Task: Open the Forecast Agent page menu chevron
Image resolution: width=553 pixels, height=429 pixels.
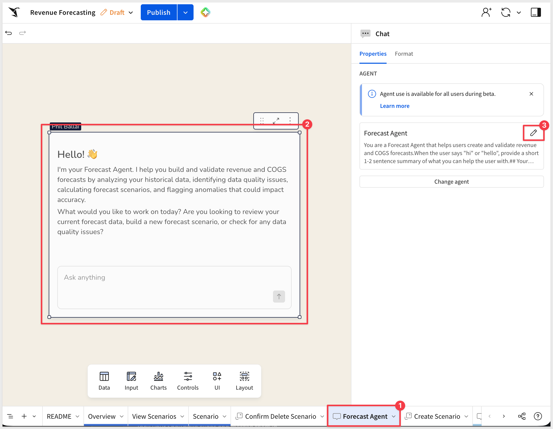Action: [393, 416]
